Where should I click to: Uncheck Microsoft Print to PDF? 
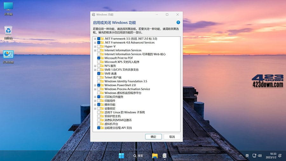point(99,58)
